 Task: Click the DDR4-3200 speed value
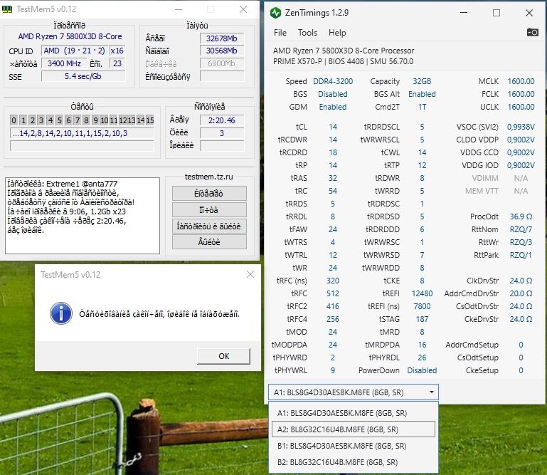coord(333,81)
